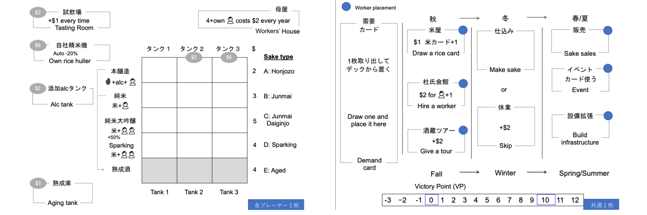Click the Make sake box in Winter
The image size is (647, 215).
pyautogui.click(x=505, y=50)
